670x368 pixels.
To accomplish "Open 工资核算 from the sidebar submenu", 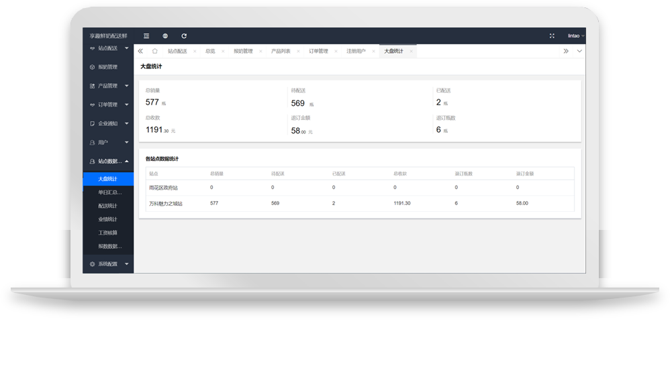I will pos(107,233).
